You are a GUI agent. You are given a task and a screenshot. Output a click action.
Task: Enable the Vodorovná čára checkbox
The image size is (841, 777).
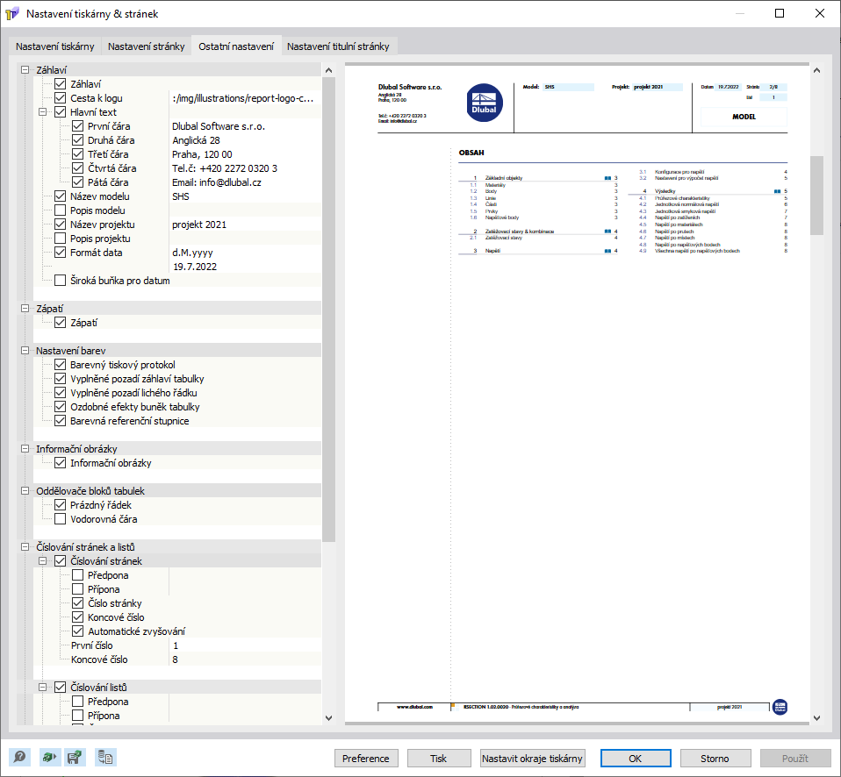pos(60,518)
